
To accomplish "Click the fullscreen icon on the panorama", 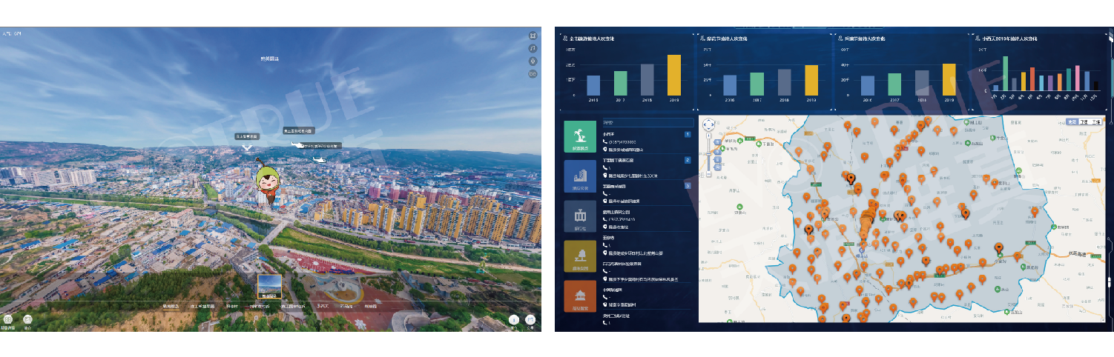I will pyautogui.click(x=533, y=36).
